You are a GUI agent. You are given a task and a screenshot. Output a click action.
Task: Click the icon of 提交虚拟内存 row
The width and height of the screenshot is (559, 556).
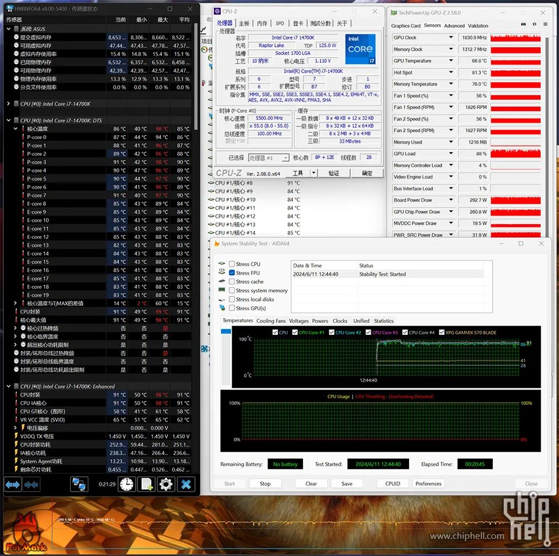[17, 37]
